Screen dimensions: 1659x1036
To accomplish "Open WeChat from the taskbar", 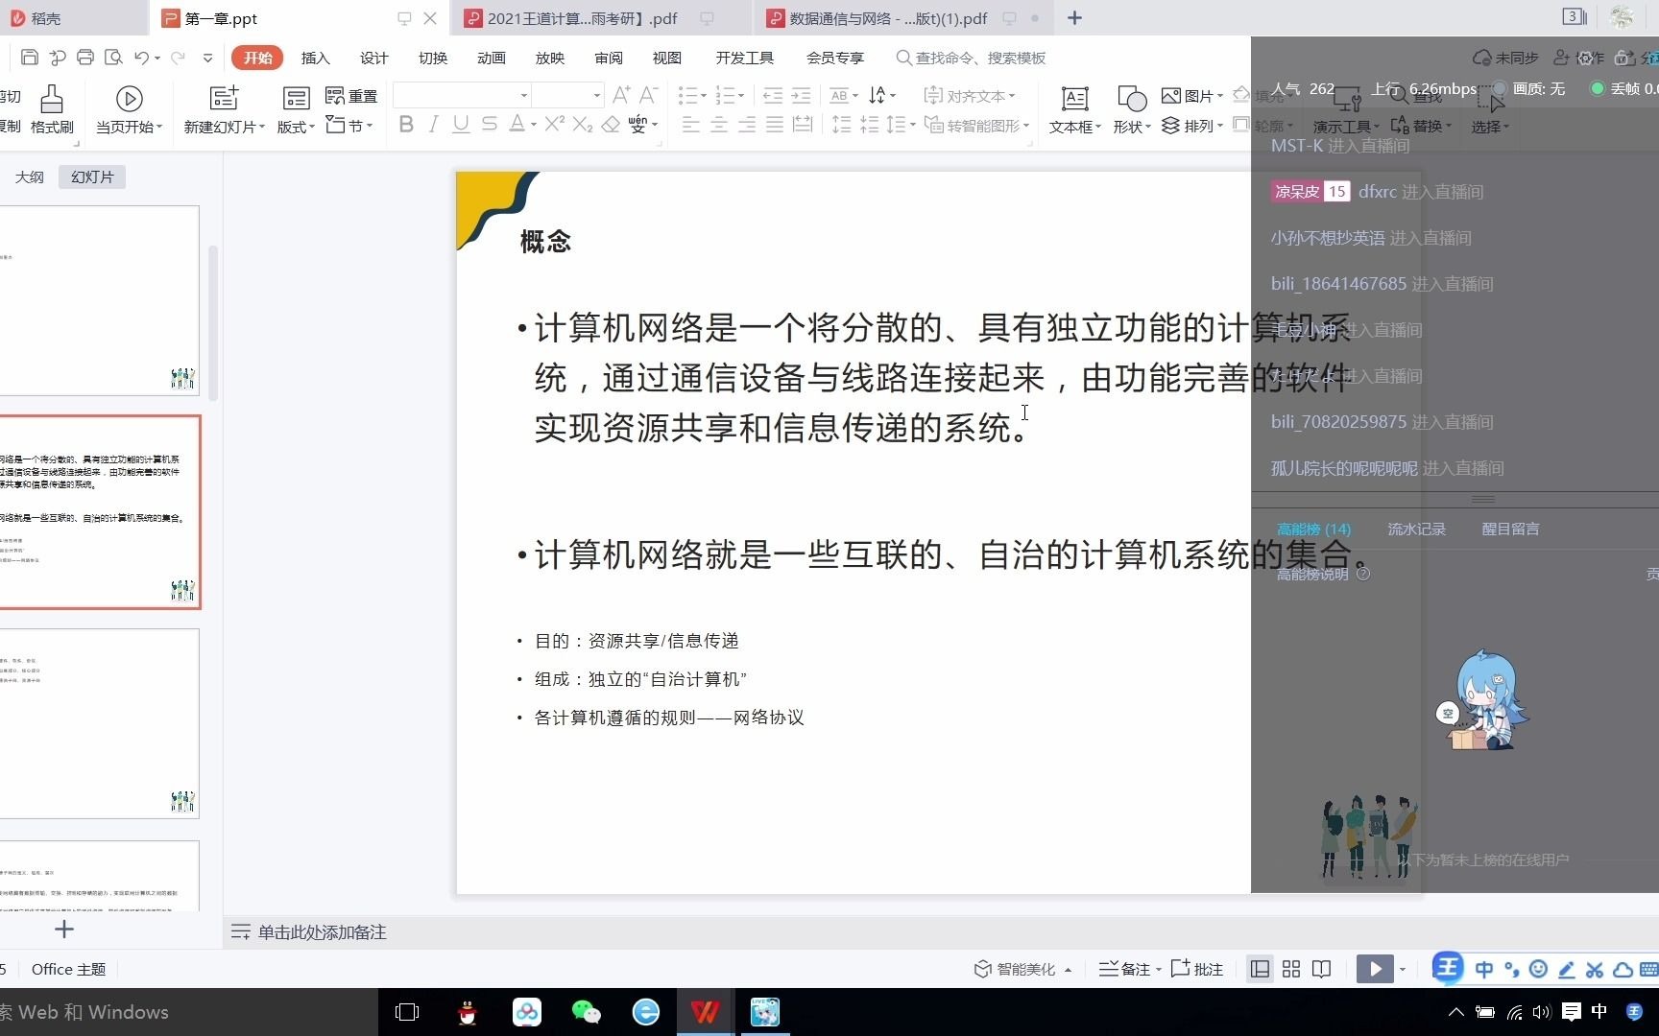I will point(586,1012).
